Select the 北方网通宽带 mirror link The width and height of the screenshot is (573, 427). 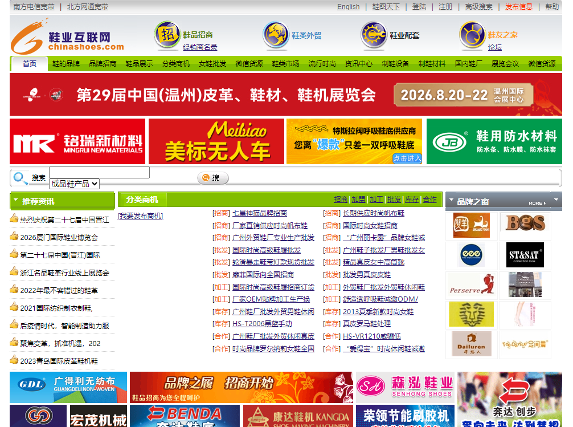coord(87,7)
